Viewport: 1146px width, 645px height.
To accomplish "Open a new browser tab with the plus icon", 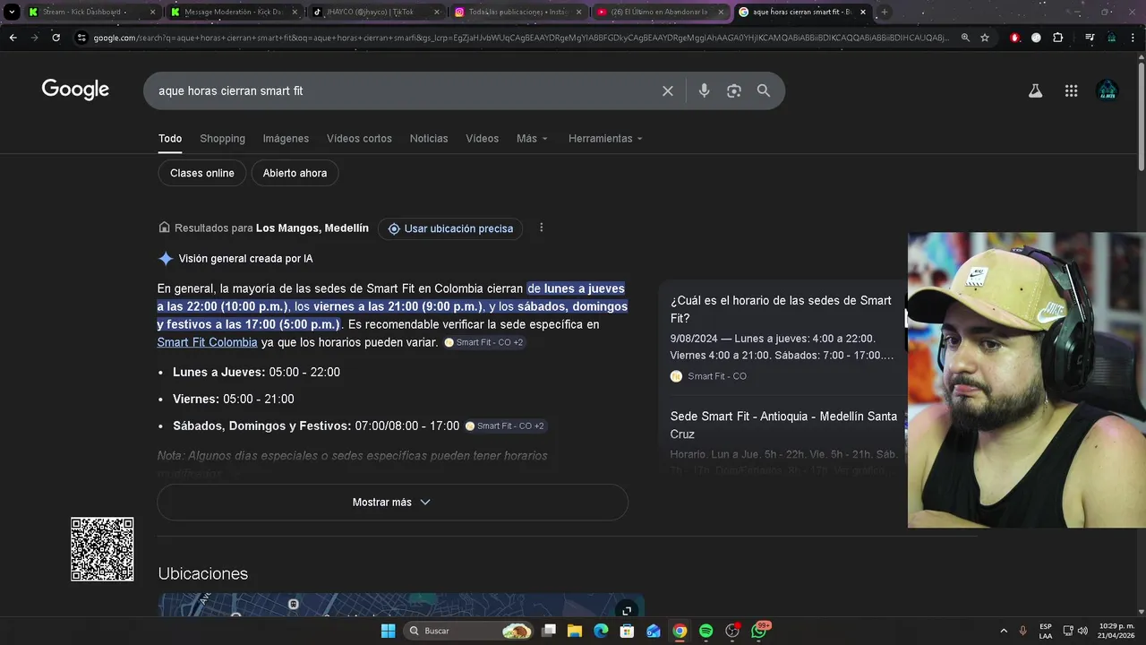I will tap(885, 12).
